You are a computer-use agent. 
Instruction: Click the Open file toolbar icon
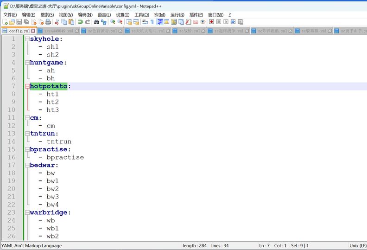[x=12, y=22]
